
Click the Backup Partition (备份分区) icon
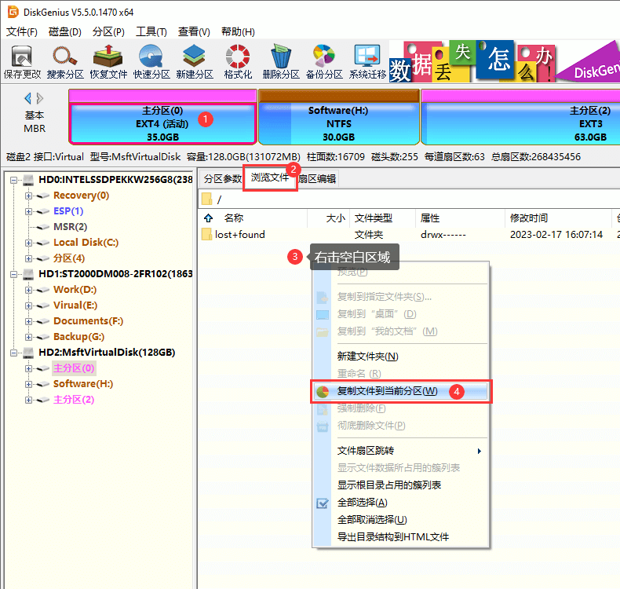coord(324,56)
